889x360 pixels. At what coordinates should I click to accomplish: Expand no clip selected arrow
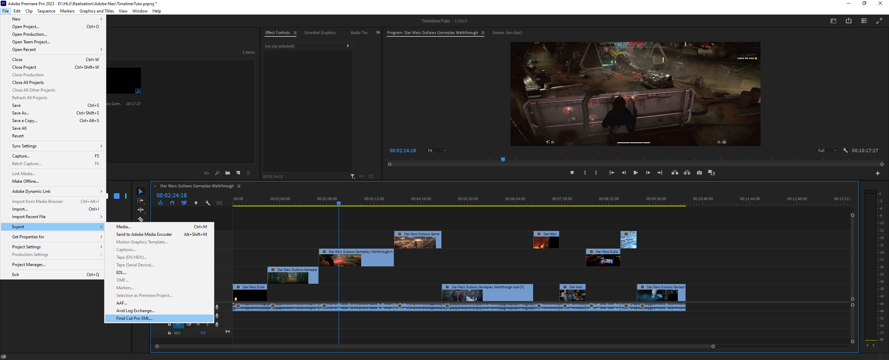tap(348, 46)
